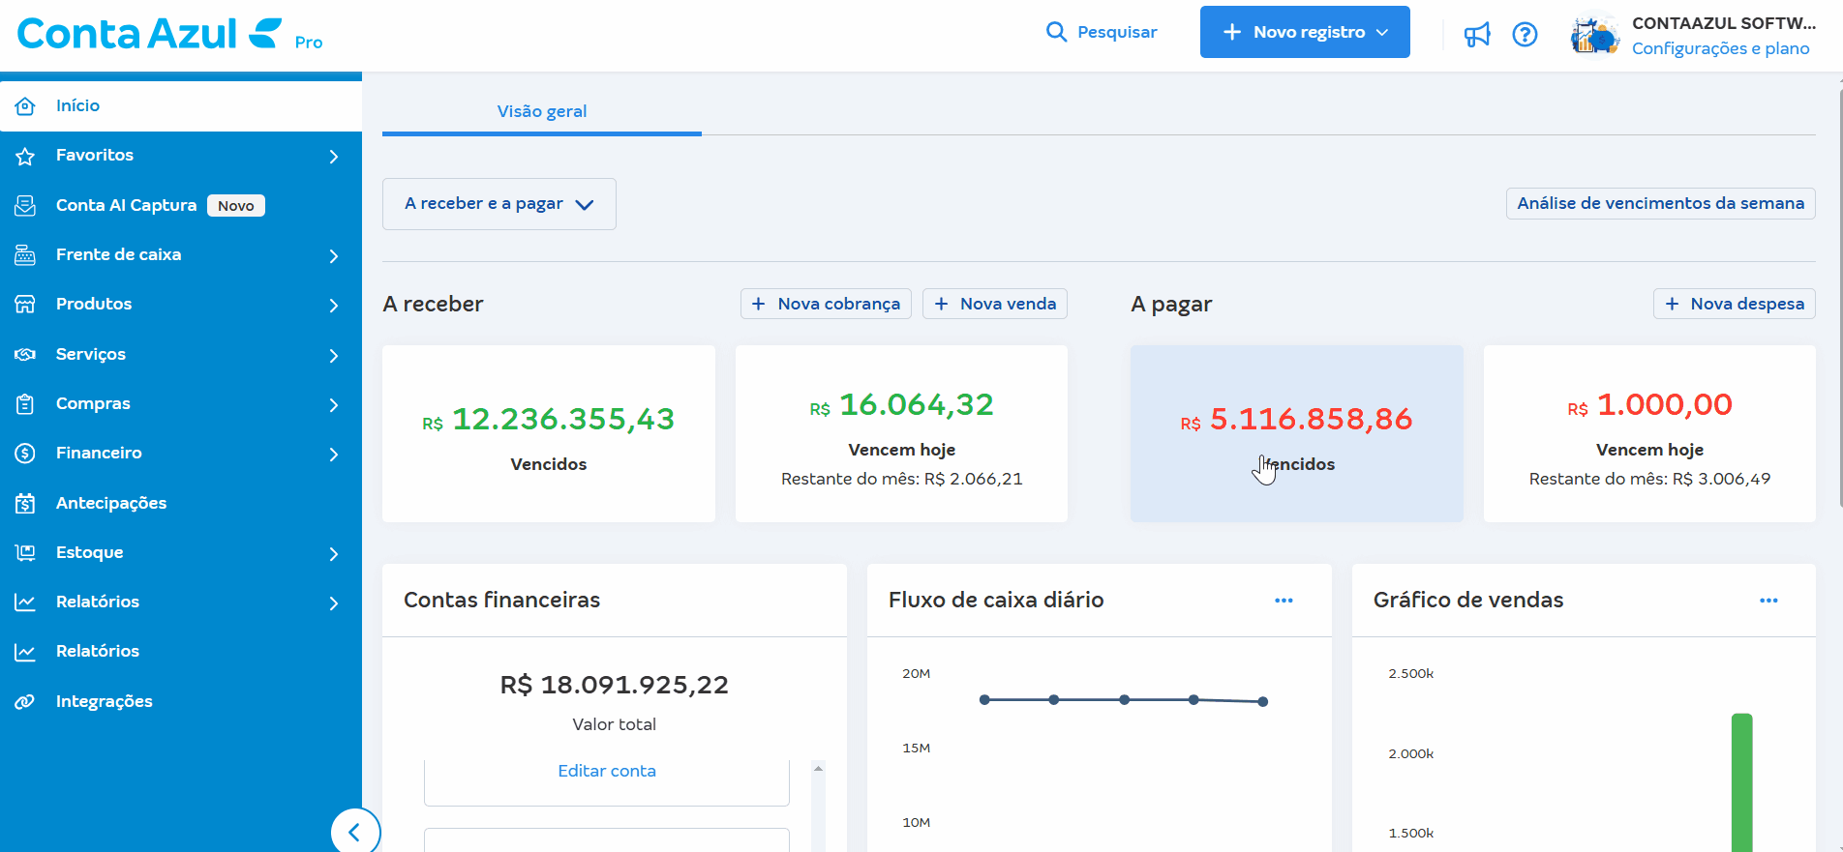Open Financeiro menu item label
This screenshot has height=852, width=1843.
(99, 453)
